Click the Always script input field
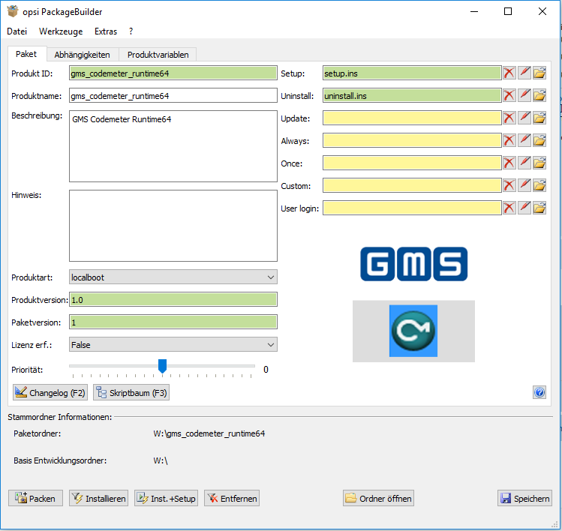562x531 pixels. (x=412, y=141)
